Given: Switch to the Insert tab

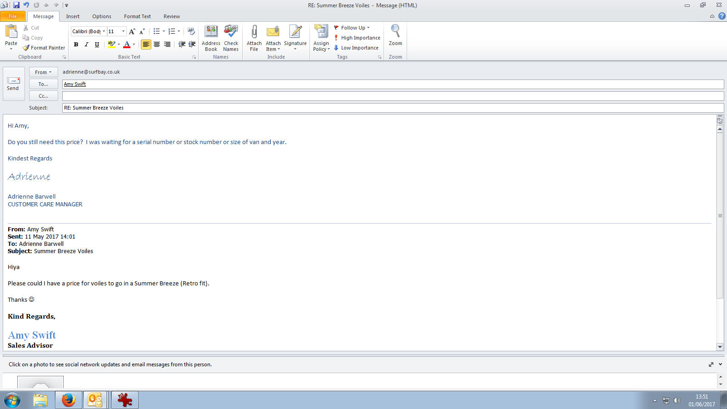Looking at the screenshot, I should coord(73,16).
